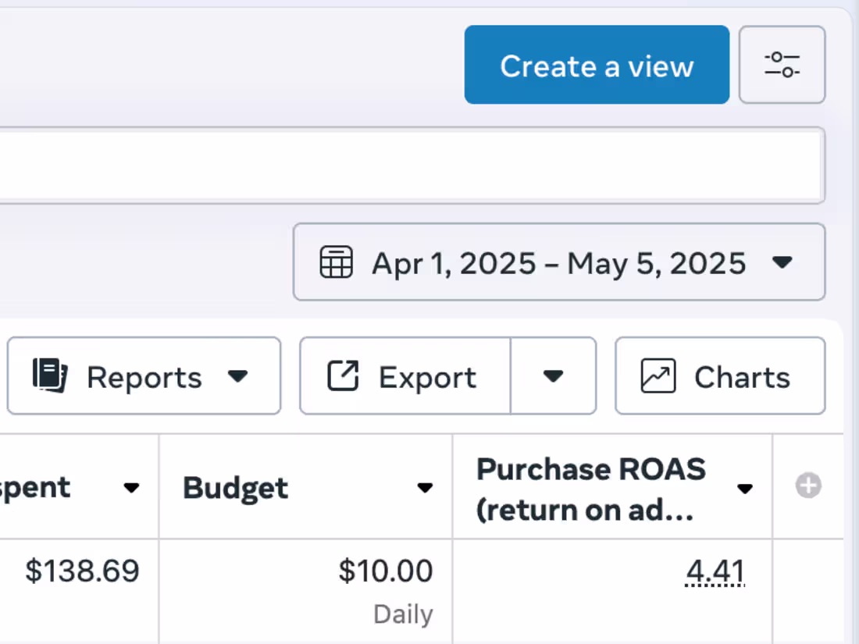859x644 pixels.
Task: Click the empty search filter field
Action: (x=411, y=165)
